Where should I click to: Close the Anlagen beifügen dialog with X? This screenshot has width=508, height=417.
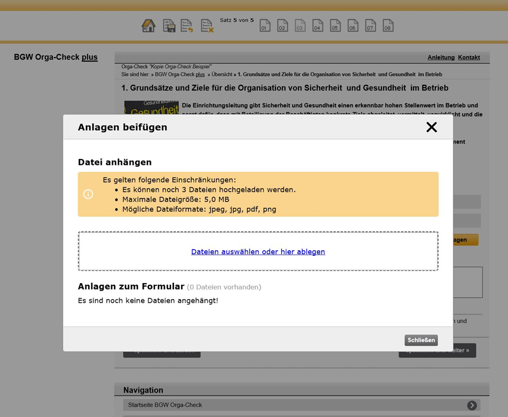[431, 127]
